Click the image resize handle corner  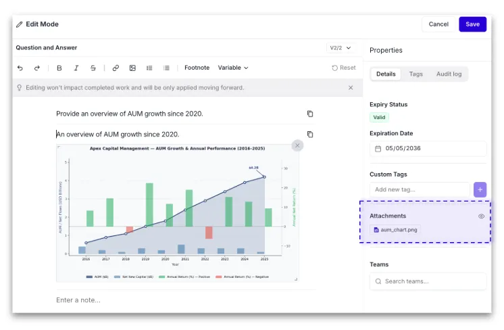coord(296,279)
